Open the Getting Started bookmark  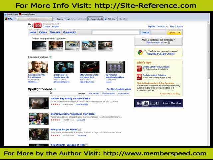[x=27, y=14]
